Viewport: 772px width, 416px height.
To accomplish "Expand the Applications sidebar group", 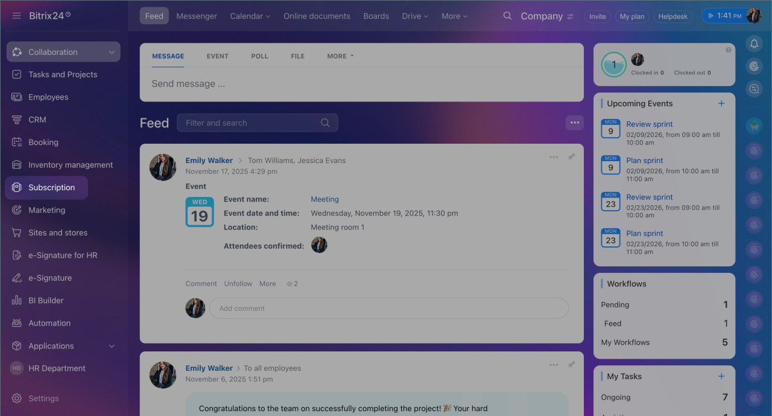I will pos(112,346).
